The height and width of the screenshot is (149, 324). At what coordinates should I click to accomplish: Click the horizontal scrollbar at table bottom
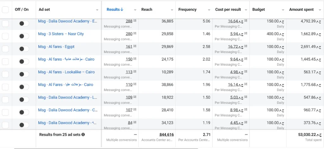point(106,148)
